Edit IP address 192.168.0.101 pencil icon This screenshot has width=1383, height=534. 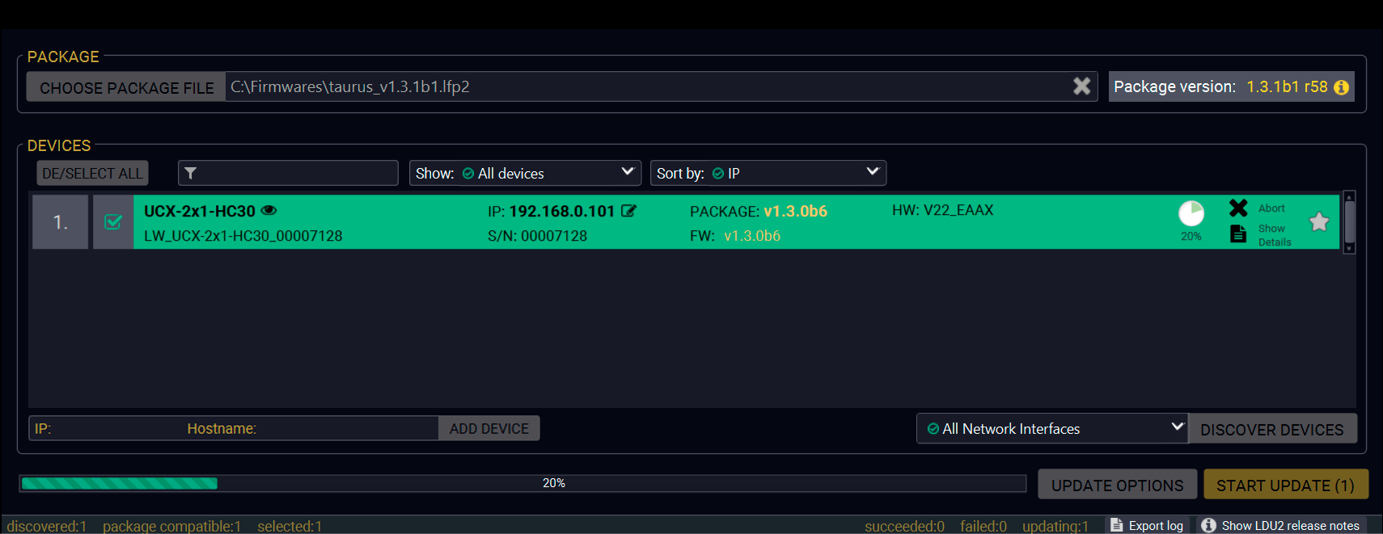point(628,211)
